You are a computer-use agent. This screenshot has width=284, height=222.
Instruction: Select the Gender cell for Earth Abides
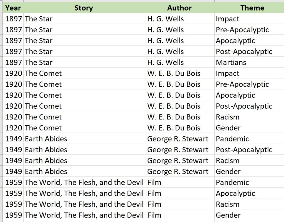click(x=228, y=171)
